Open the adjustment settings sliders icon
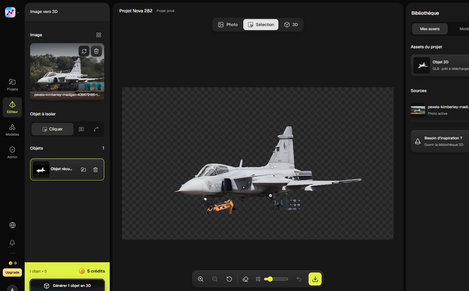469x291 pixels. [x=258, y=279]
